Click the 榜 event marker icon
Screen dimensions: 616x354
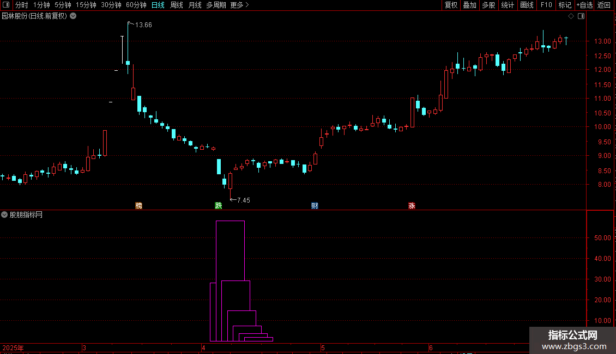pyautogui.click(x=138, y=206)
